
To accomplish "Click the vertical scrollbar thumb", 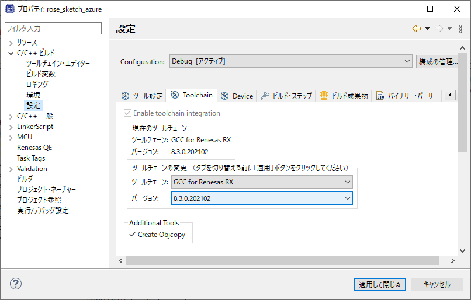I will tap(462, 103).
